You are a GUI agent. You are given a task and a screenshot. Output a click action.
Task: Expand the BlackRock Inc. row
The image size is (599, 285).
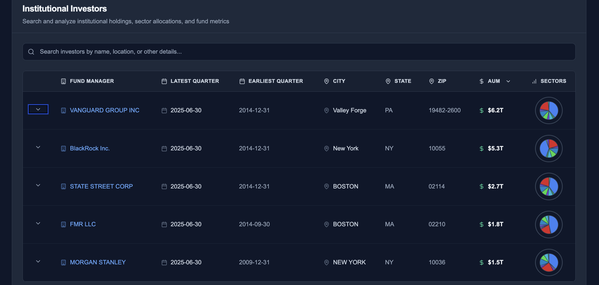[38, 147]
